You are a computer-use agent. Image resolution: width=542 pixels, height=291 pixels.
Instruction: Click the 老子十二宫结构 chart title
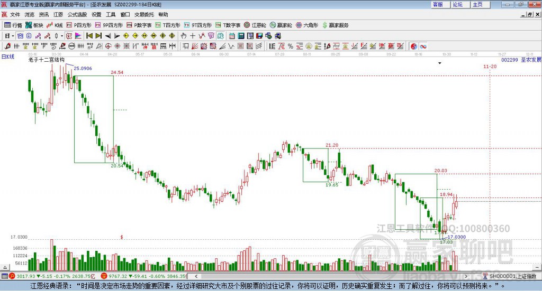[47, 60]
